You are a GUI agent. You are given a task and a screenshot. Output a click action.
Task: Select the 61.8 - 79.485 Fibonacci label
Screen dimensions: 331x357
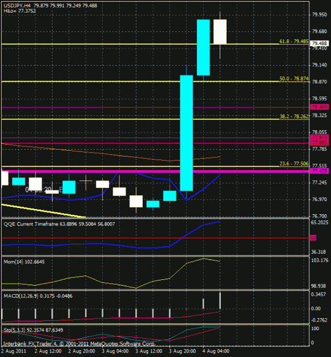coord(294,41)
